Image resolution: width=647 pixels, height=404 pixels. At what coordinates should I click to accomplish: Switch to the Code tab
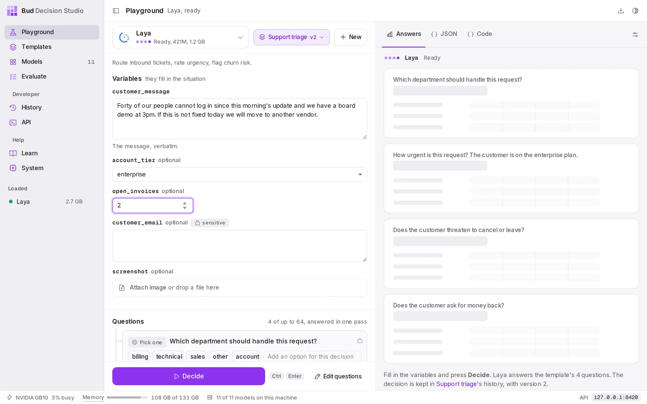479,34
